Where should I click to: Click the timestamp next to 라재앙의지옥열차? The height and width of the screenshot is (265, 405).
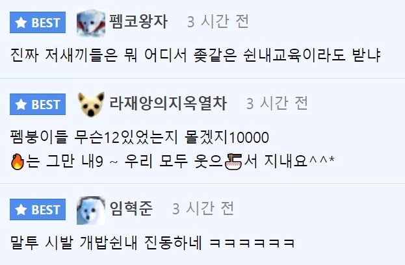point(277,103)
